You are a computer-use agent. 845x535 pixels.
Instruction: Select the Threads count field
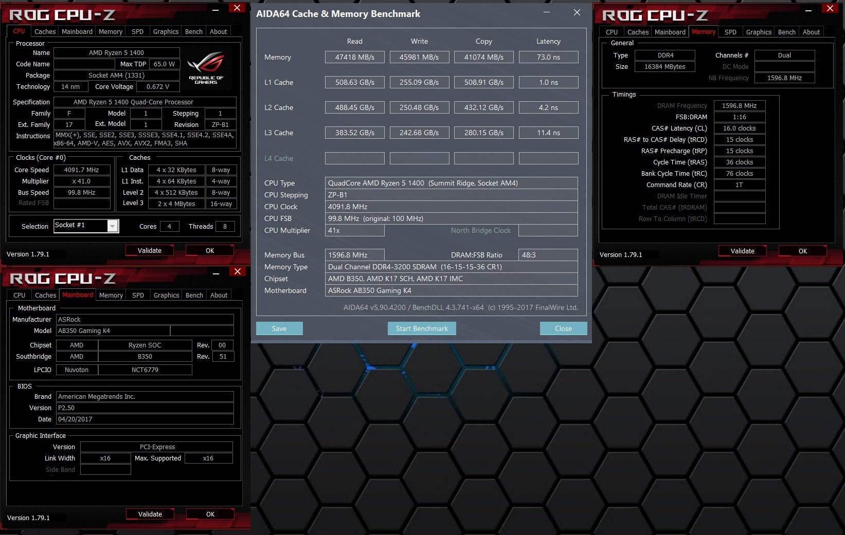[x=225, y=226]
